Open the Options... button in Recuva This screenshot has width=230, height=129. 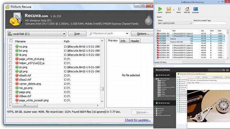click(x=143, y=34)
